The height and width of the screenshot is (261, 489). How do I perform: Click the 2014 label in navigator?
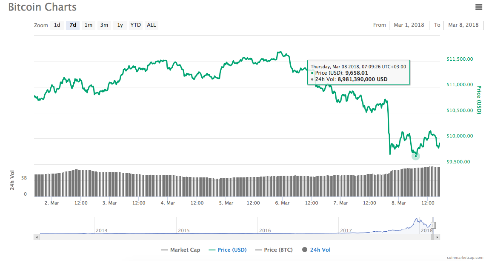tap(102, 230)
